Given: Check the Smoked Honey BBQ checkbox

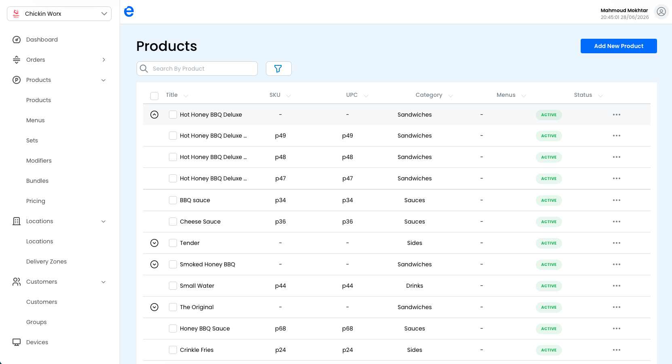Looking at the screenshot, I should [173, 264].
